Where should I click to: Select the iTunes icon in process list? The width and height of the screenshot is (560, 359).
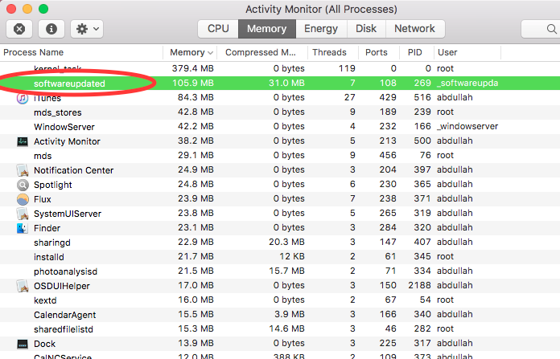[x=23, y=98]
